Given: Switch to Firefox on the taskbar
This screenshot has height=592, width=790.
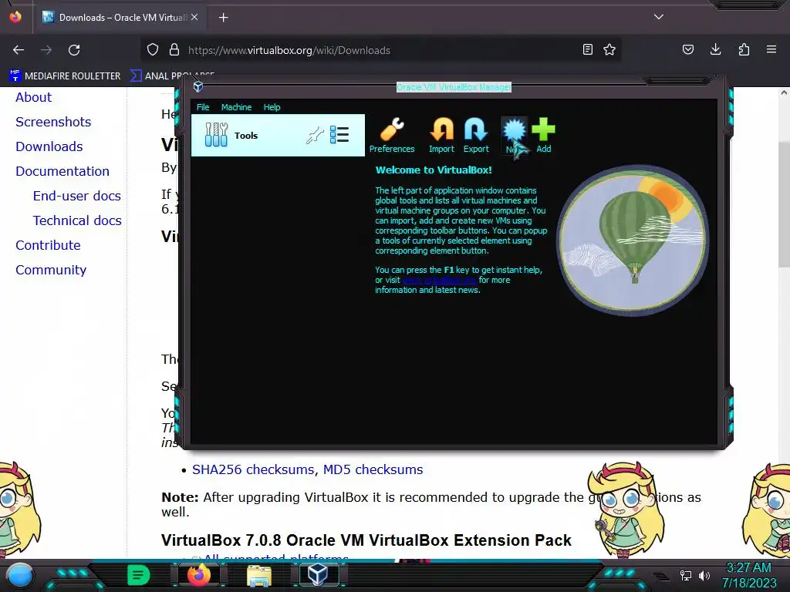Looking at the screenshot, I should point(198,575).
